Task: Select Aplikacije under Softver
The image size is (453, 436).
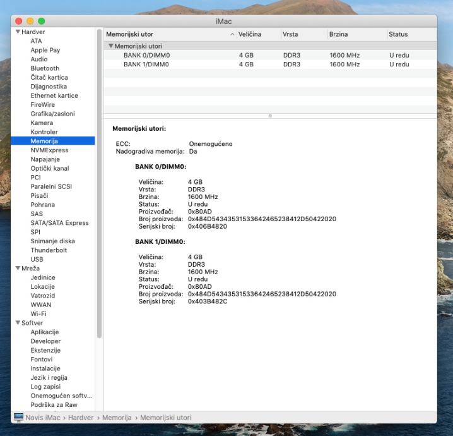Action: pos(44,332)
